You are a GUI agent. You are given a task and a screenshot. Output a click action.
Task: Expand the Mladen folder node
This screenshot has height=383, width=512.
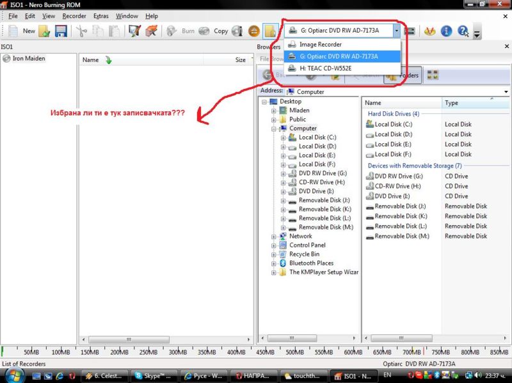pos(274,111)
